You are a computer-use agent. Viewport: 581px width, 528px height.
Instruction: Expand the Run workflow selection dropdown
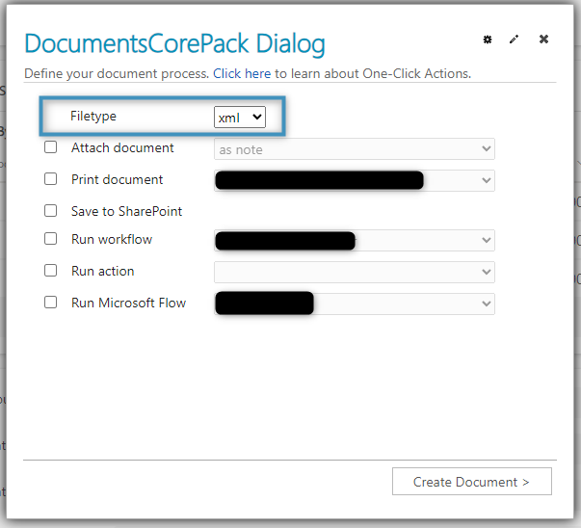click(355, 240)
